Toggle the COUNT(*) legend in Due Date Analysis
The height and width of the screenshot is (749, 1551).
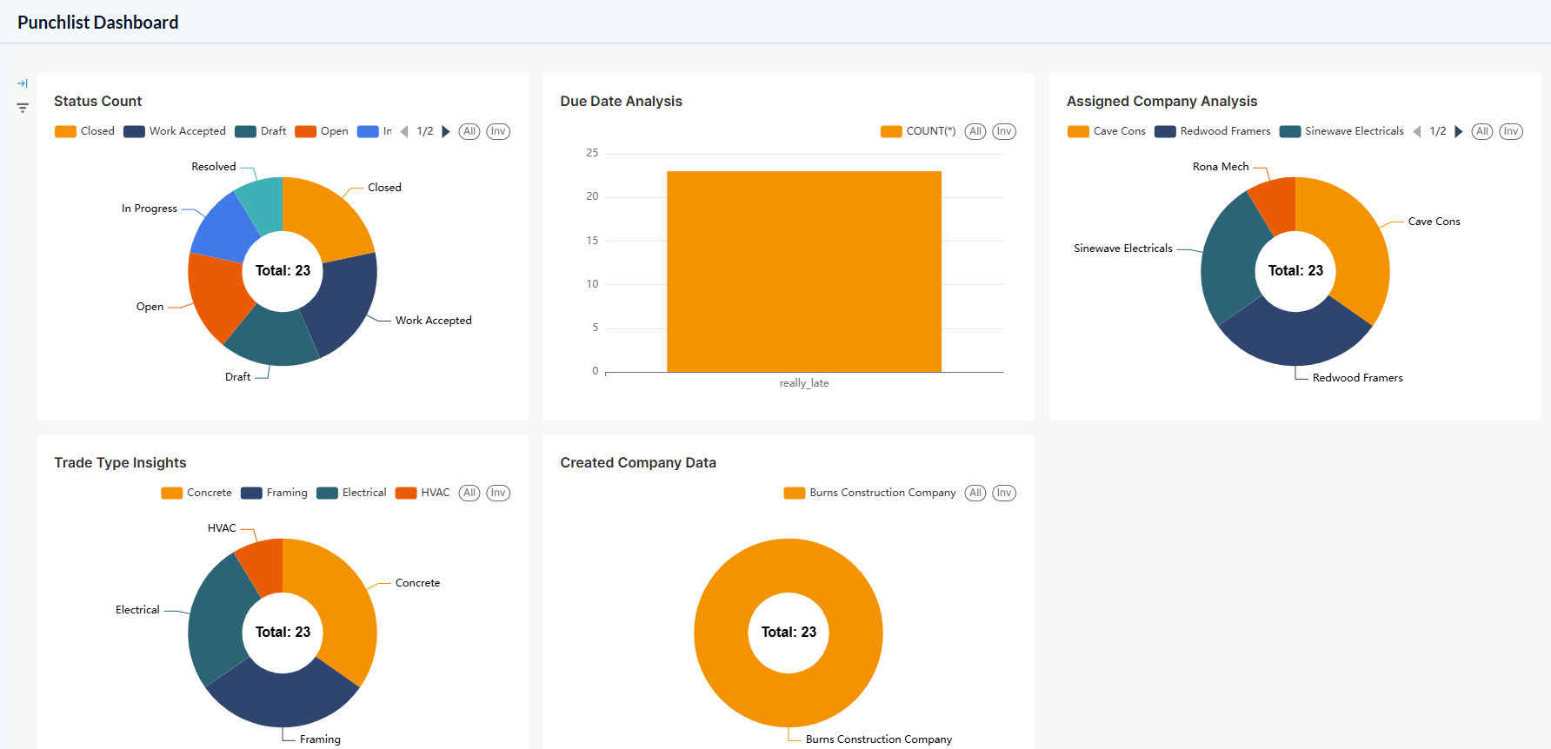[918, 131]
